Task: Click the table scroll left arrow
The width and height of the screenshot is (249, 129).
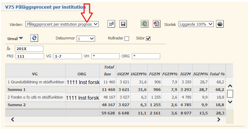Action: 13,120
